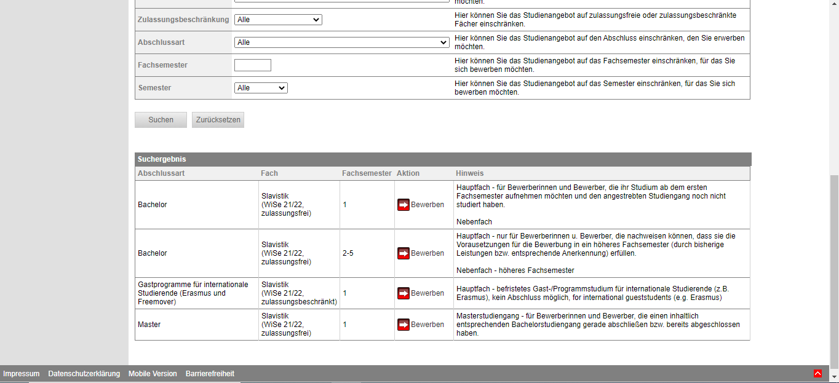
Task: Open the Semester dropdown
Action: tap(261, 88)
